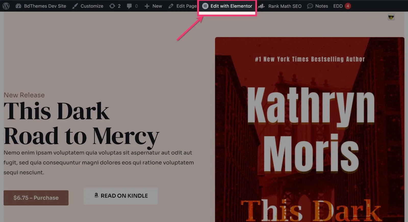This screenshot has height=222, width=408.
Task: Click the Rank Math SEO chart icon
Action: pyautogui.click(x=261, y=6)
